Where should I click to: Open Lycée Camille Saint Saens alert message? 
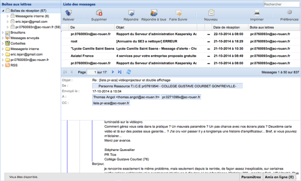tap(181, 49)
